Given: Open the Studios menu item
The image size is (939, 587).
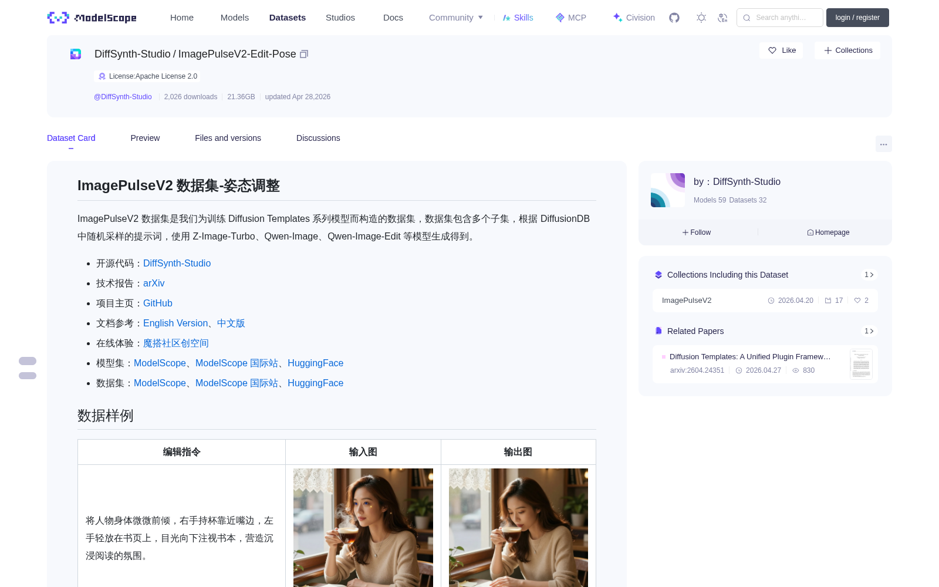Looking at the screenshot, I should pos(340,18).
